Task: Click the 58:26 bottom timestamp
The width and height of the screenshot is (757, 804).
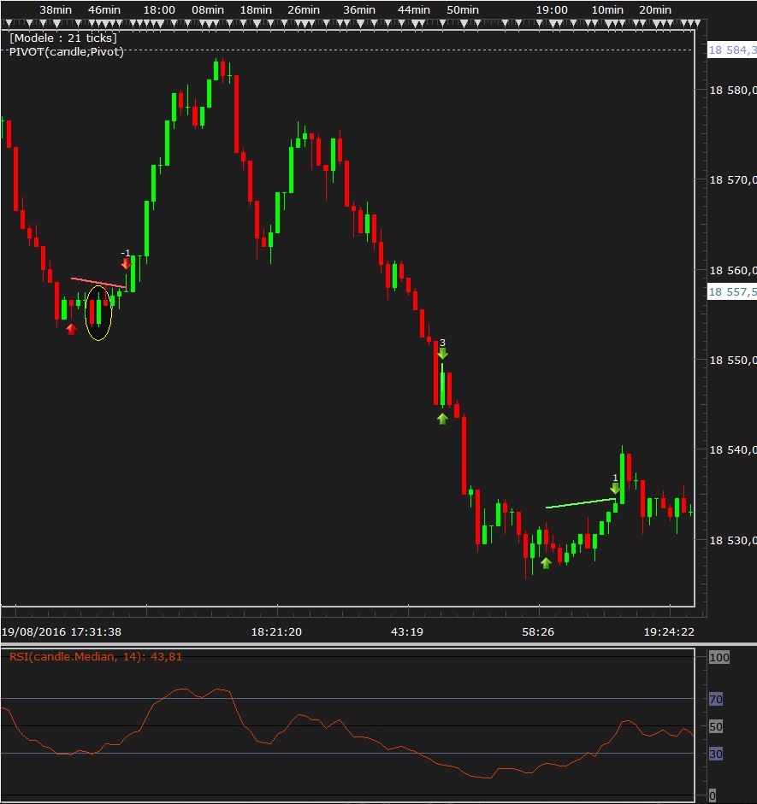Action: (x=538, y=631)
